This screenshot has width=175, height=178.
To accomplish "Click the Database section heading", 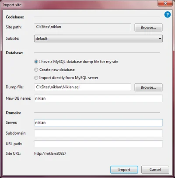I will point(14,53).
